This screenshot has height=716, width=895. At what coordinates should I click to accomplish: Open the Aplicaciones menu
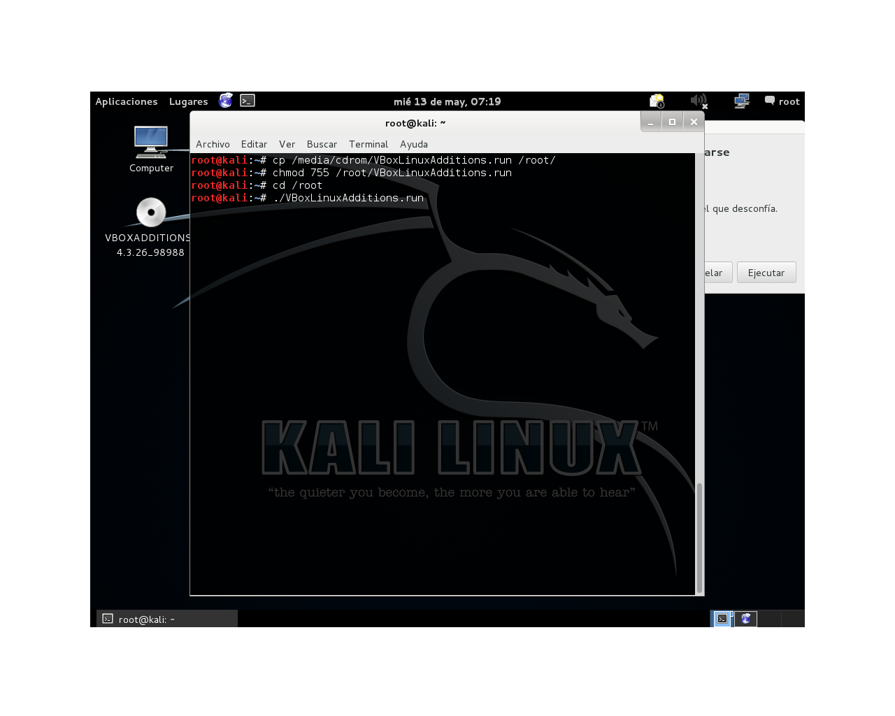click(127, 101)
